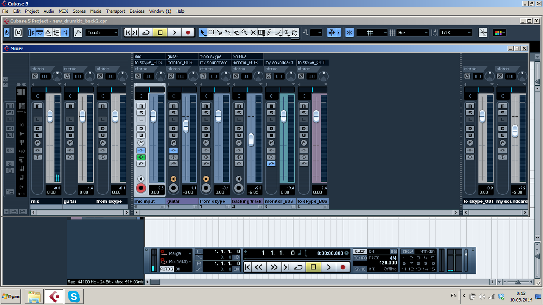Click the guitar channel's volume fader
The height and width of the screenshot is (305, 543).
(x=185, y=125)
